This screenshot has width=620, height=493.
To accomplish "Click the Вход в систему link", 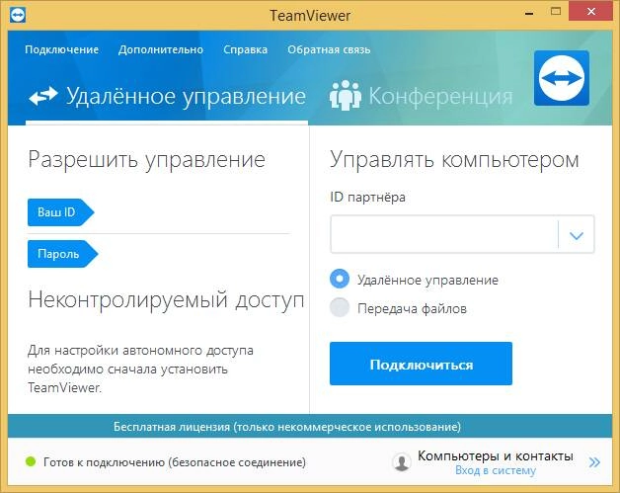I will pyautogui.click(x=496, y=470).
